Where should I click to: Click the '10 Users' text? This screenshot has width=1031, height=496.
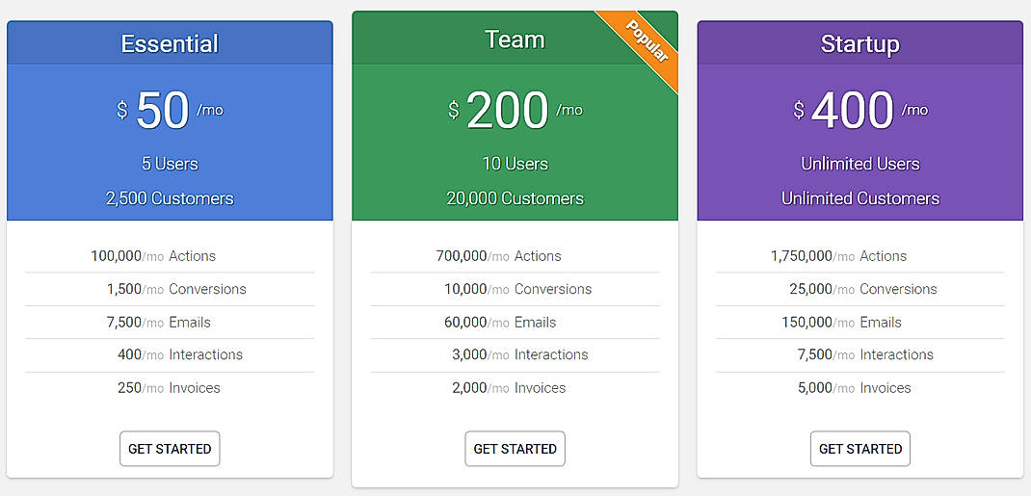[515, 164]
